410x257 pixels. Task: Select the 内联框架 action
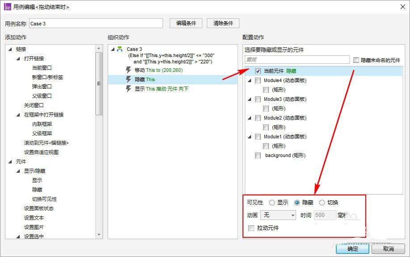(42, 124)
